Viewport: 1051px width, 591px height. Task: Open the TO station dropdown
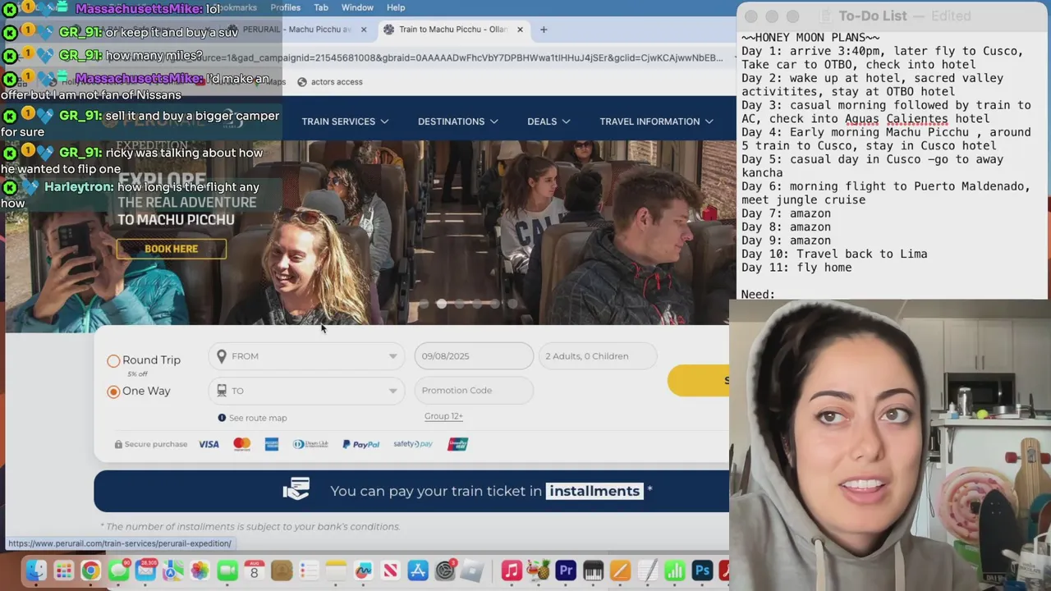pyautogui.click(x=307, y=391)
